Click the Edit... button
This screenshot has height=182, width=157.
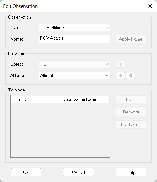tap(131, 99)
